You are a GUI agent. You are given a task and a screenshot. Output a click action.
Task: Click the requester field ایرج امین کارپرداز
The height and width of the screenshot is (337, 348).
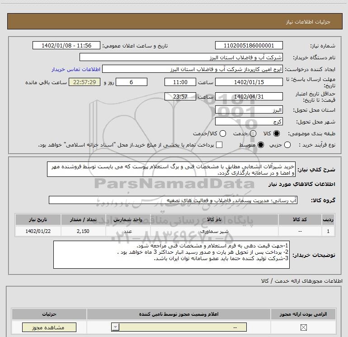[193, 69]
